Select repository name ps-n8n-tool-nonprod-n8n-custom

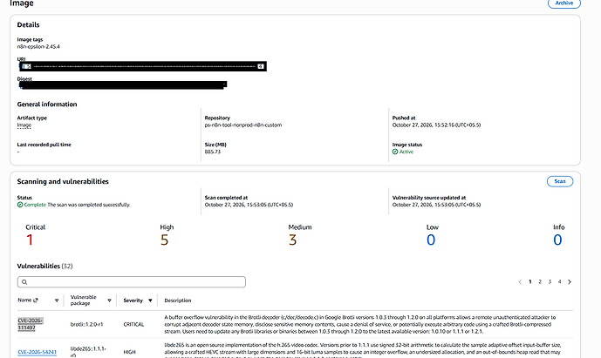tap(243, 125)
